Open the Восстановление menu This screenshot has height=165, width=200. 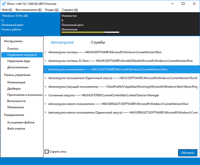29,10
